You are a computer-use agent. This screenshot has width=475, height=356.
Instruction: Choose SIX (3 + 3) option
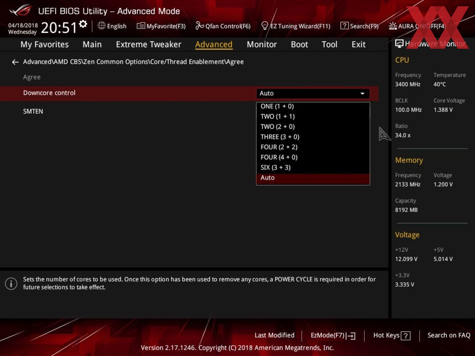(313, 168)
